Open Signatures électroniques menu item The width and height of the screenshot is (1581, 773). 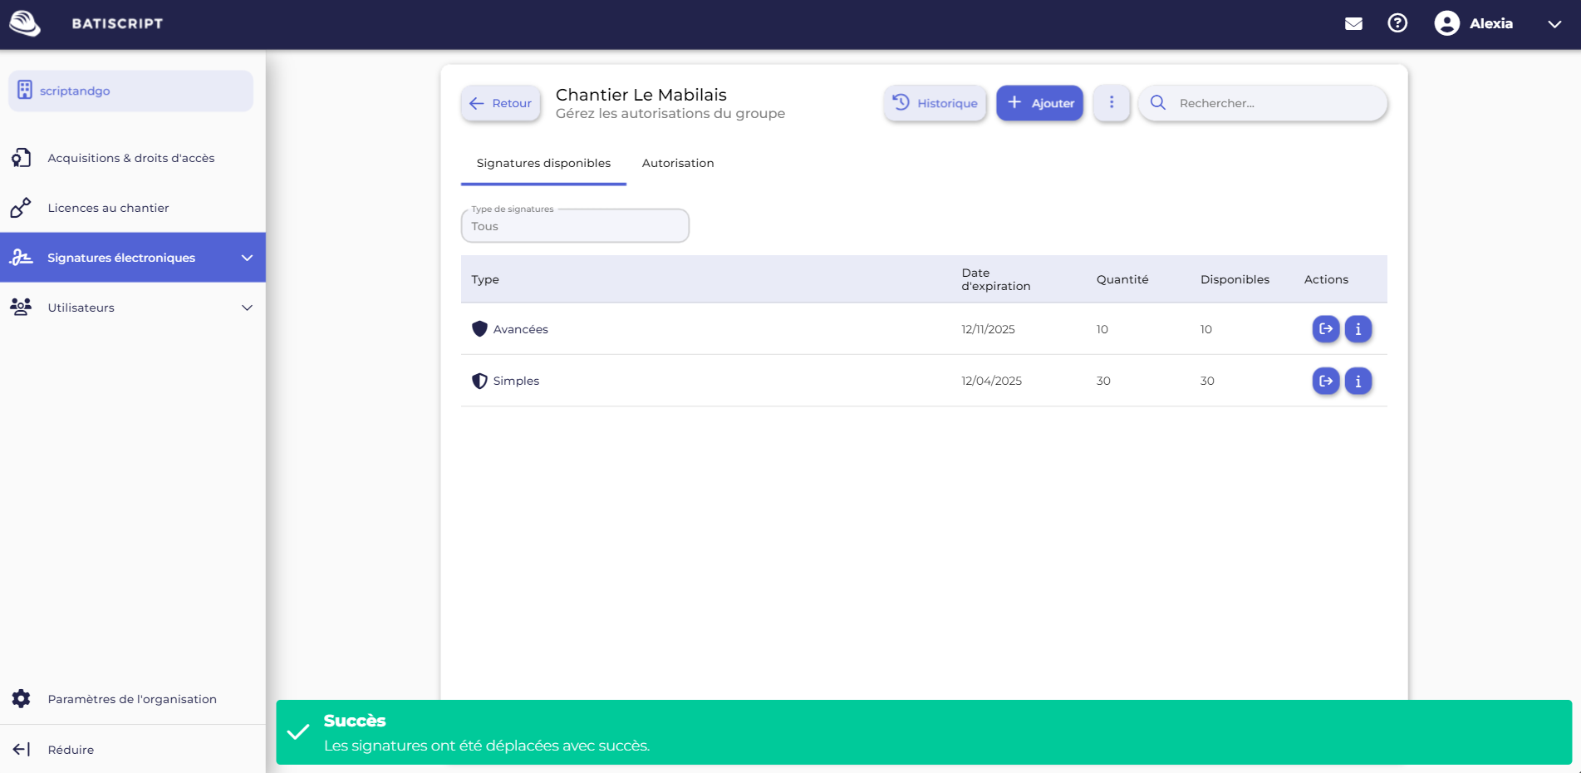tap(133, 258)
